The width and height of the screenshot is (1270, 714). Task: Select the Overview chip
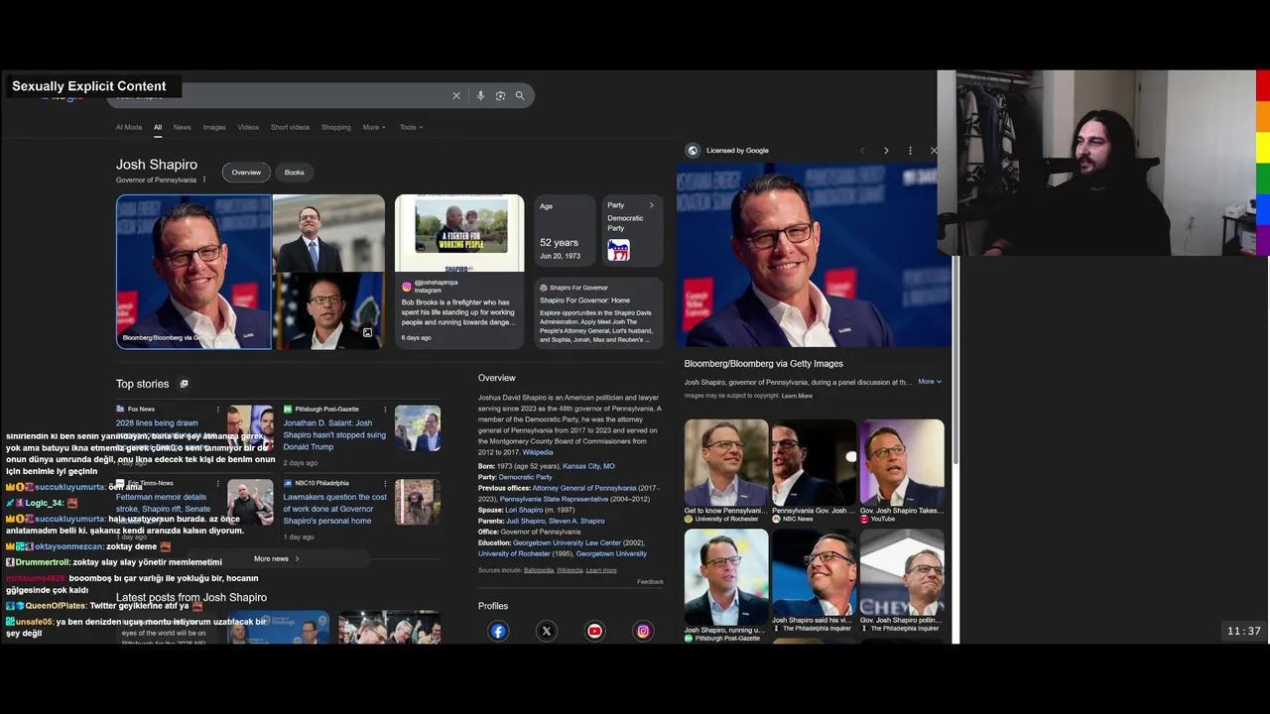coord(246,173)
